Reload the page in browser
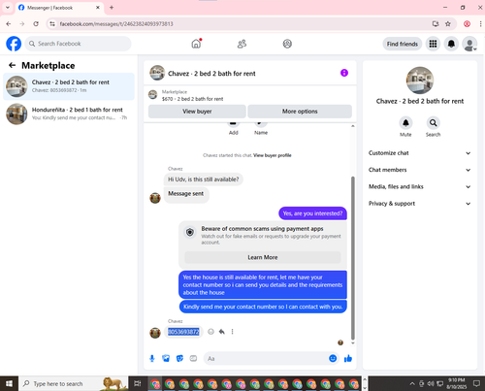The width and height of the screenshot is (485, 391). pos(36,24)
